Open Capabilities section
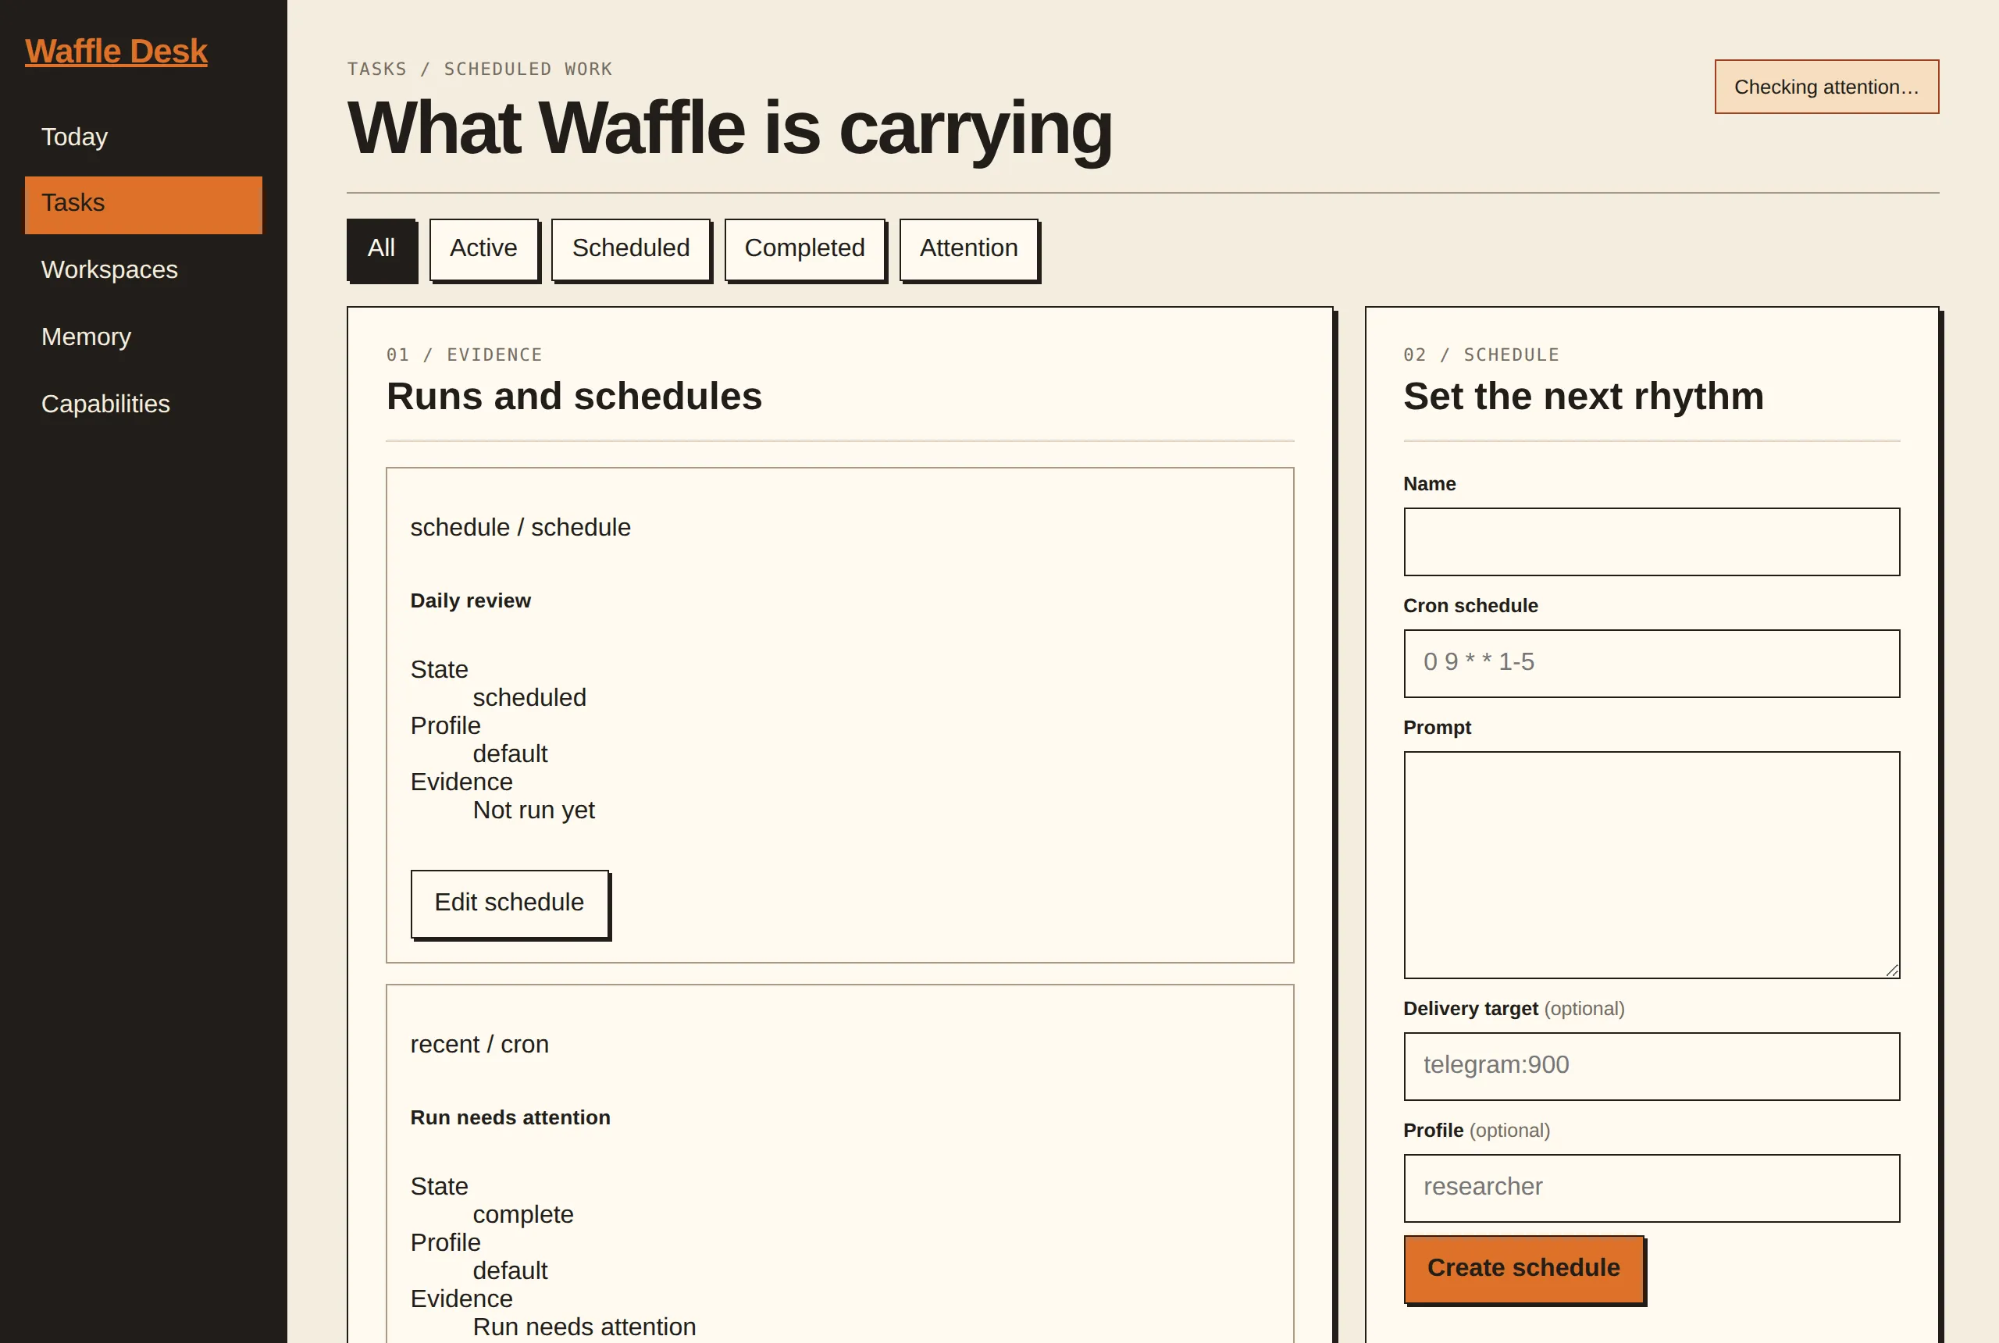1999x1343 pixels. click(x=143, y=404)
